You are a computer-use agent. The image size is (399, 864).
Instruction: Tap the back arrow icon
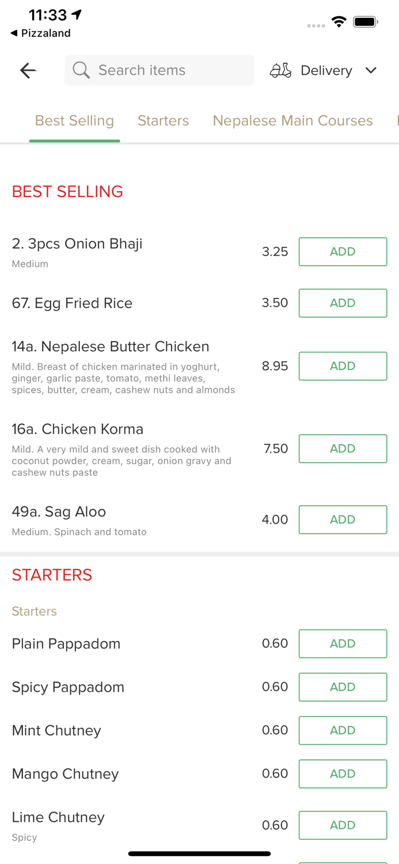coord(28,70)
